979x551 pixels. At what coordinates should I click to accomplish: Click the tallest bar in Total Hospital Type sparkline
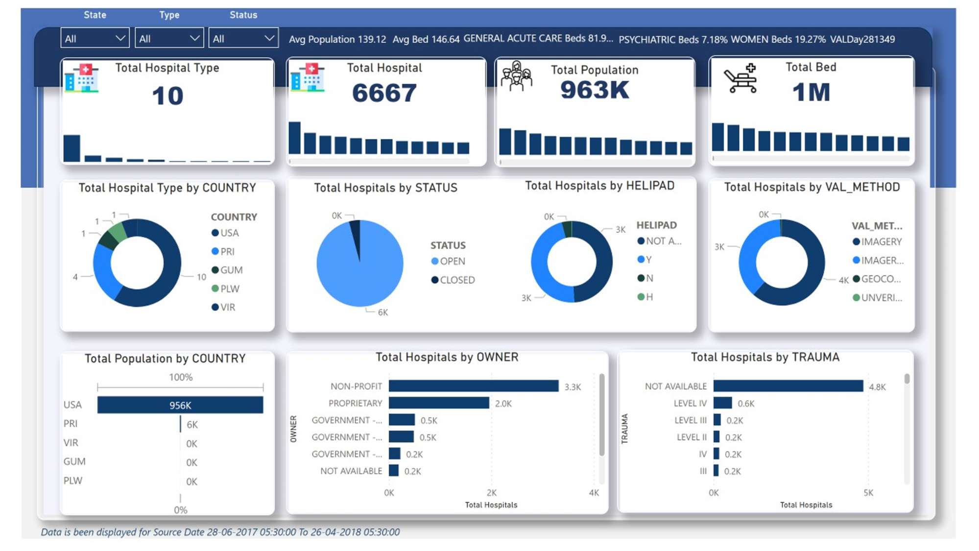pyautogui.click(x=72, y=148)
